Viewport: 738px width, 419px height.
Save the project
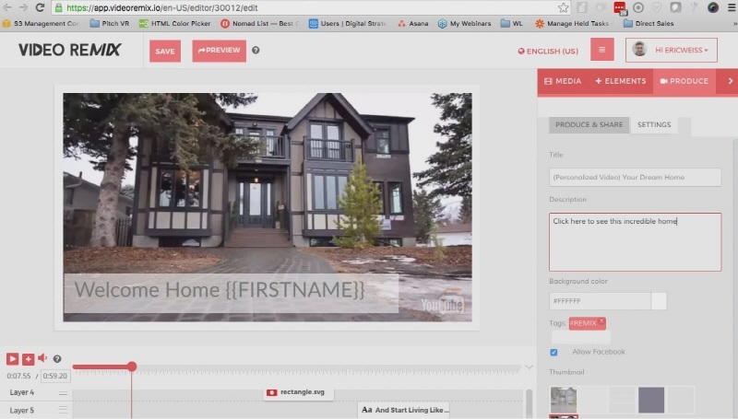point(165,52)
